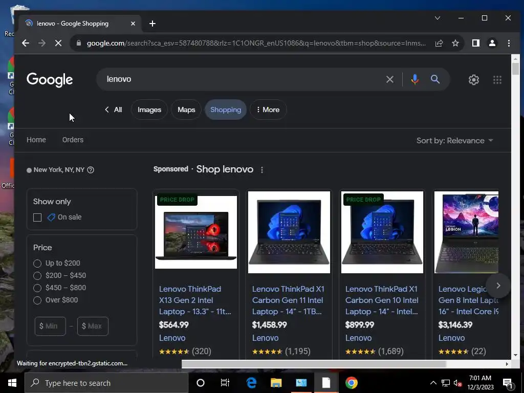Screen dimensions: 524x393
Task: Select $450 – $800 price range
Action: click(x=37, y=288)
